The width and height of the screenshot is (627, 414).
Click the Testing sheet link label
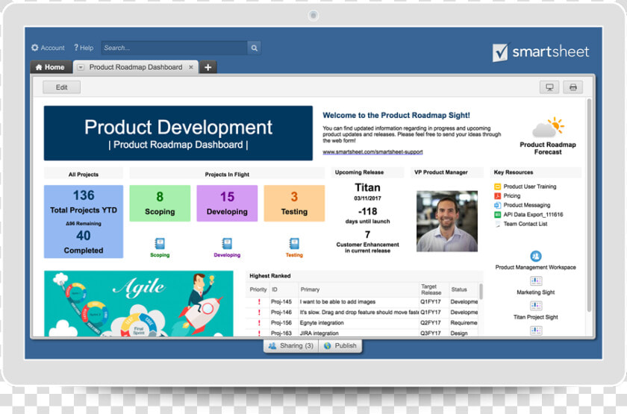tap(294, 255)
